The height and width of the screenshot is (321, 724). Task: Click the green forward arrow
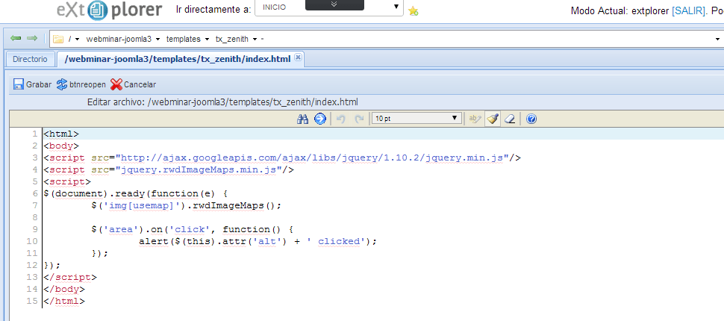click(32, 38)
